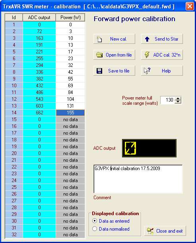Click the Send to Star button
Viewport: 196px width, 243px height.
pos(162,39)
